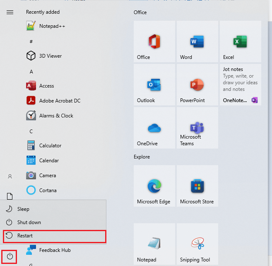Click the # section header

click(31, 41)
